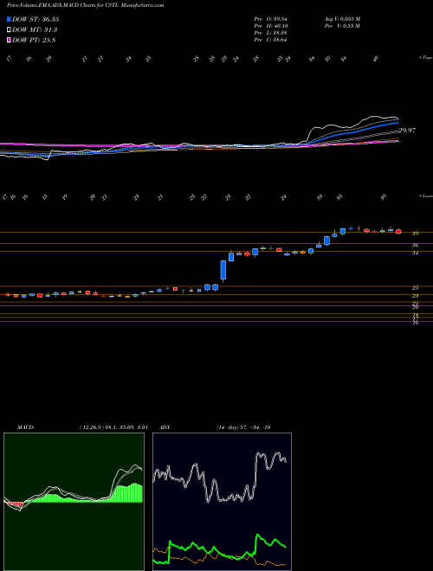433x571 pixels.
Task: Click the 34 price level label
Action: point(415,253)
